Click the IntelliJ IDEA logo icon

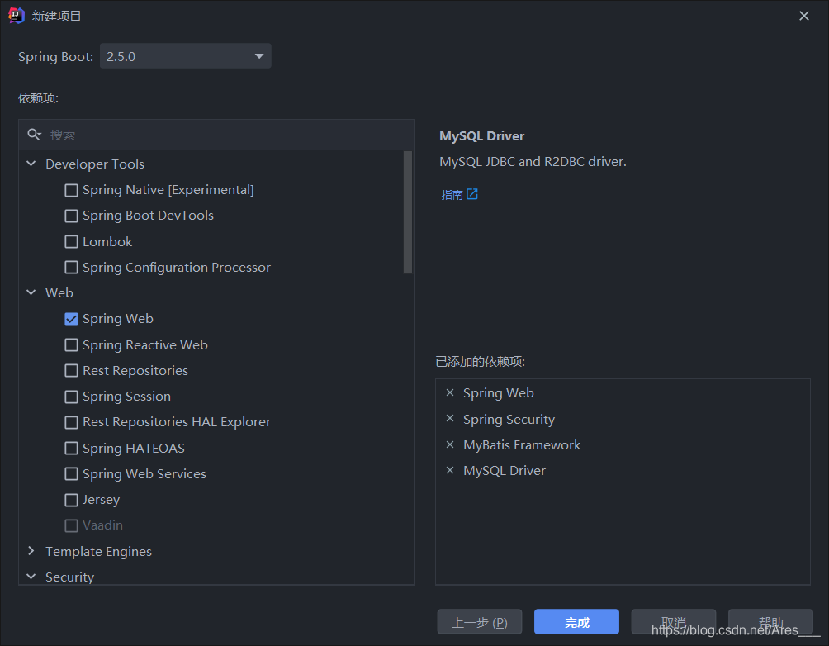point(17,16)
